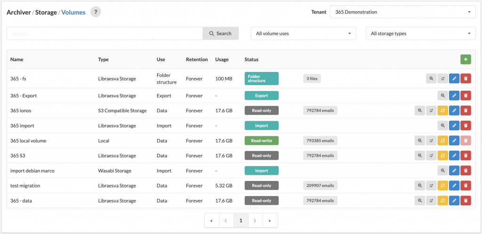Image resolution: width=482 pixels, height=234 pixels.
Task: Click yellow sync icon for 365 S3
Action: click(x=442, y=156)
